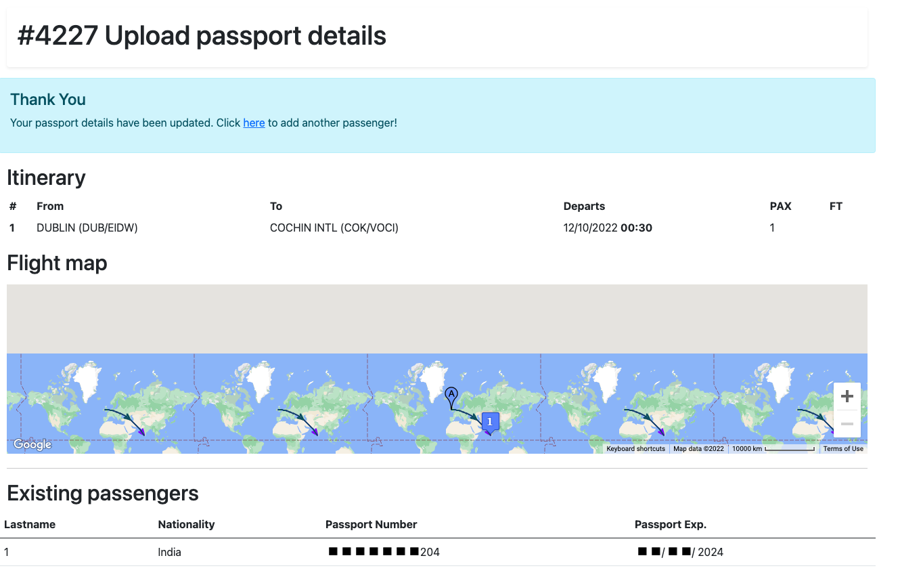
Task: Click the Nationality column header
Action: [186, 524]
